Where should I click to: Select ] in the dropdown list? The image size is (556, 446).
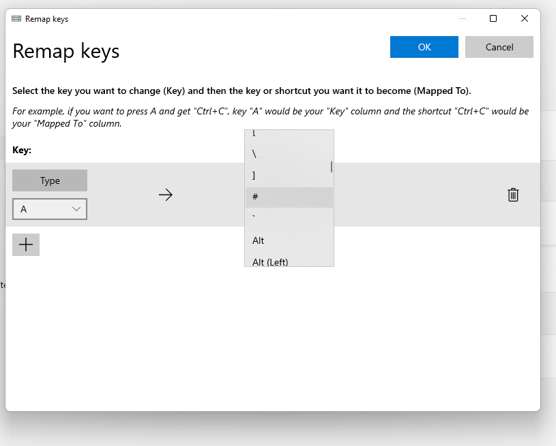point(289,176)
